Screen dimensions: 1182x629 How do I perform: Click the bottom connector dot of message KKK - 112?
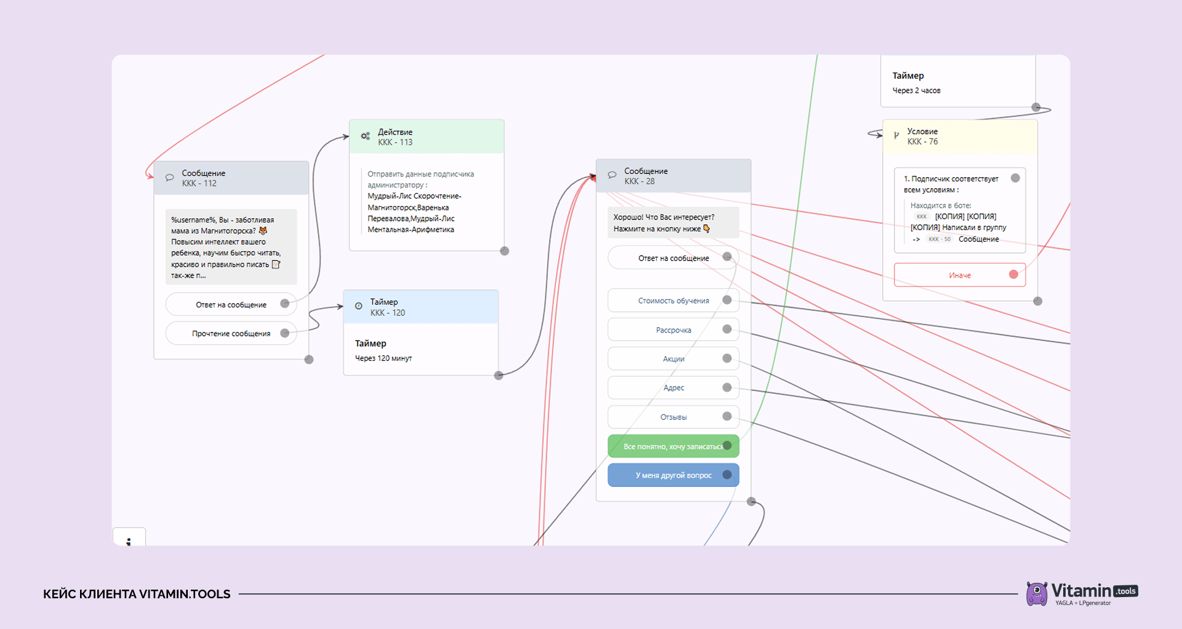pos(309,360)
